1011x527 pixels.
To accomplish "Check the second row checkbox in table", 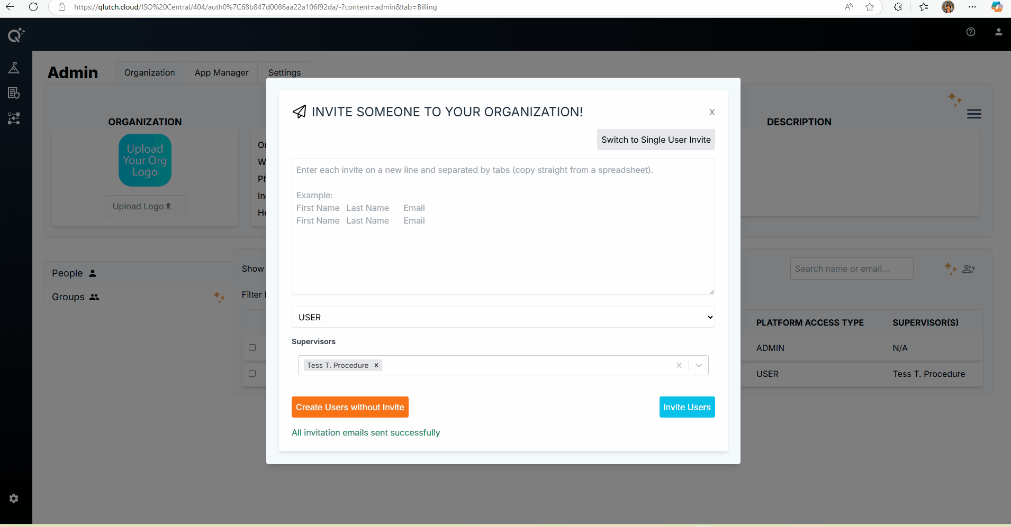I will click(x=252, y=374).
